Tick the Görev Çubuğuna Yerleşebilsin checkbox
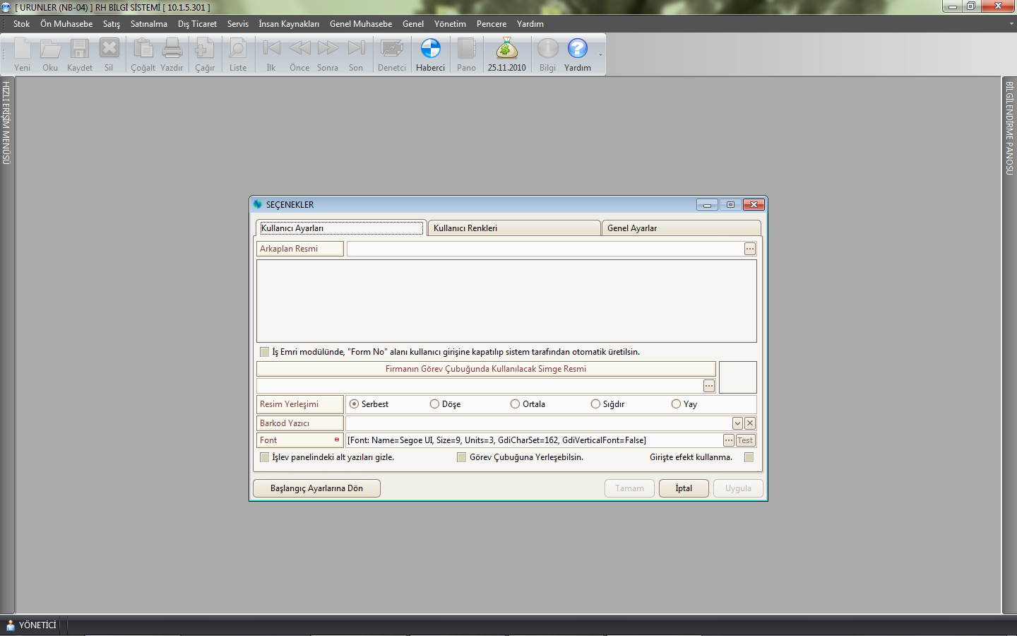This screenshot has height=636, width=1017. point(462,457)
